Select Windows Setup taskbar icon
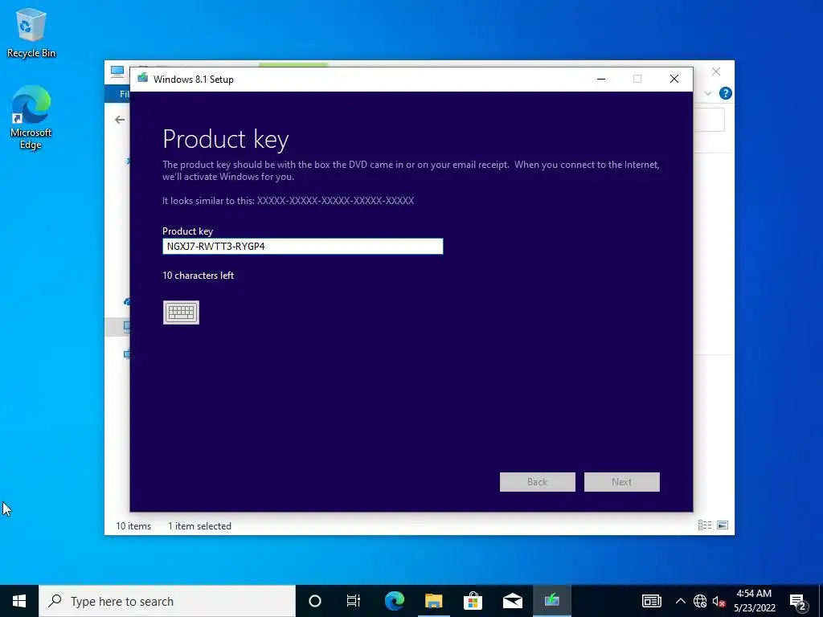The height and width of the screenshot is (617, 823). [551, 601]
